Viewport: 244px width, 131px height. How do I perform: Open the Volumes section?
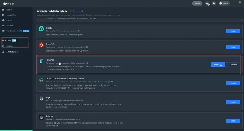pyautogui.click(x=10, y=26)
